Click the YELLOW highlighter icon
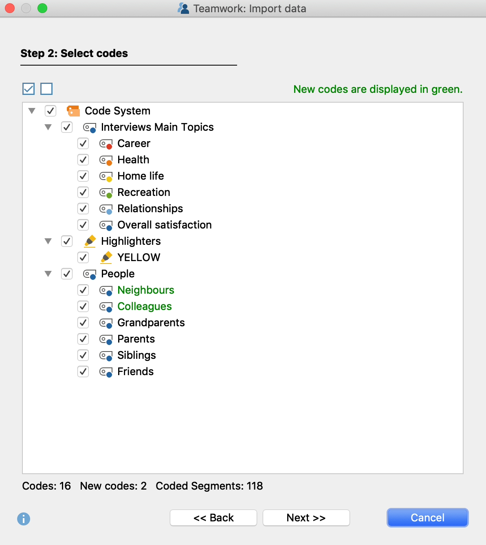The width and height of the screenshot is (486, 545). [x=107, y=257]
